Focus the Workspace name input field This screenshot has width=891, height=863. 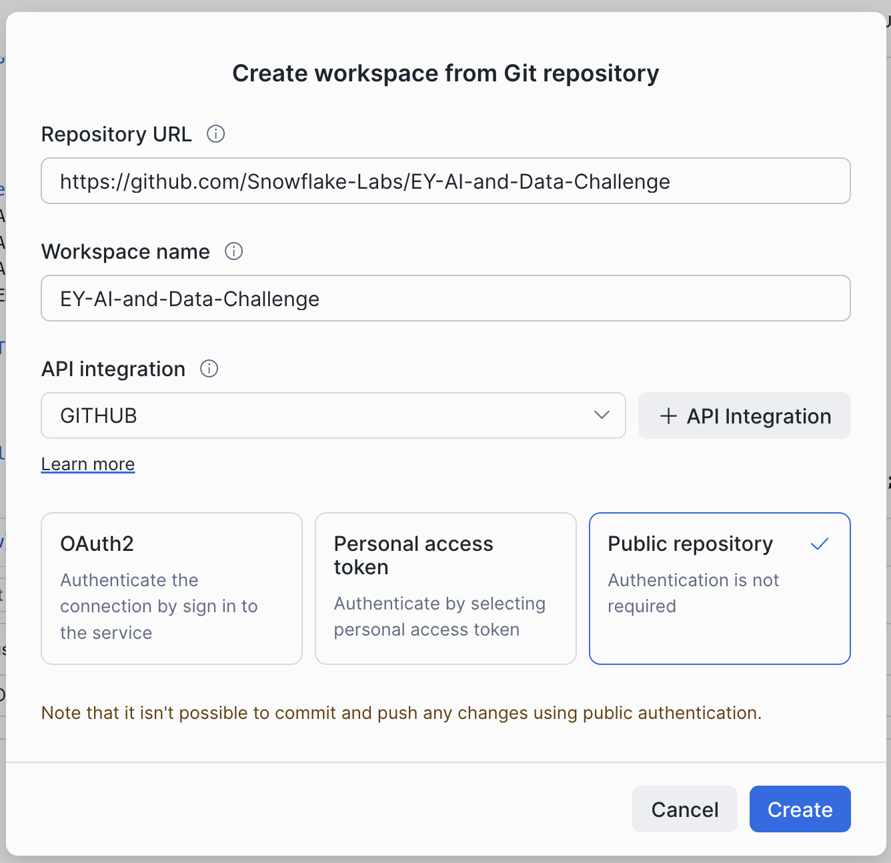(445, 298)
